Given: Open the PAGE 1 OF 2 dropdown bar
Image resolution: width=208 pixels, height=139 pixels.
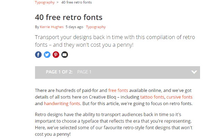Looking at the screenshot, I should [118, 73].
